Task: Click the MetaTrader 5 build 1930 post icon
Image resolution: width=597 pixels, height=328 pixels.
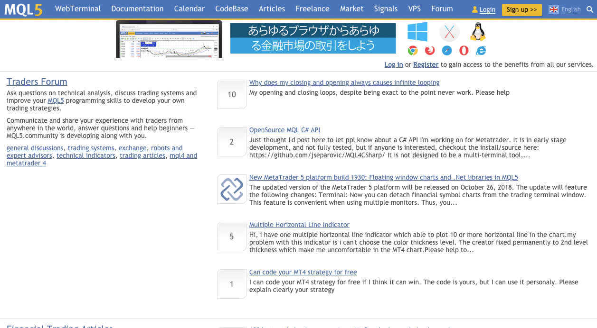Action: click(232, 189)
